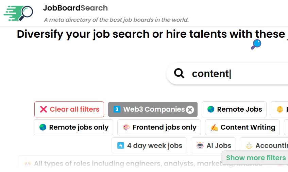Click the globe icon on Remote Jobs

211,109
